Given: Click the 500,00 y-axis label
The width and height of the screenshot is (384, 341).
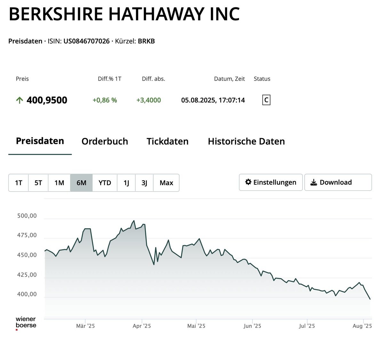Looking at the screenshot, I should [27, 216].
